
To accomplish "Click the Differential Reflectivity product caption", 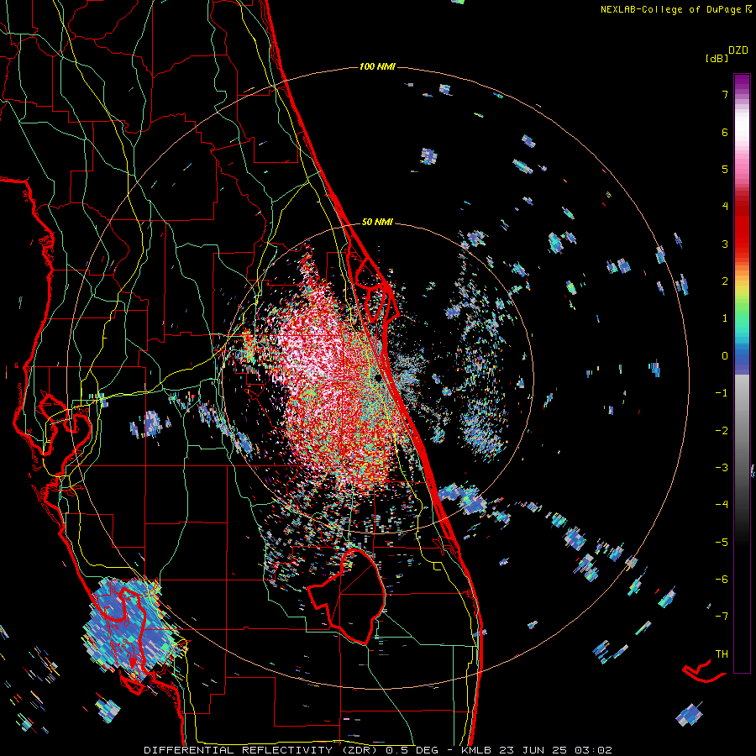I will click(x=378, y=750).
